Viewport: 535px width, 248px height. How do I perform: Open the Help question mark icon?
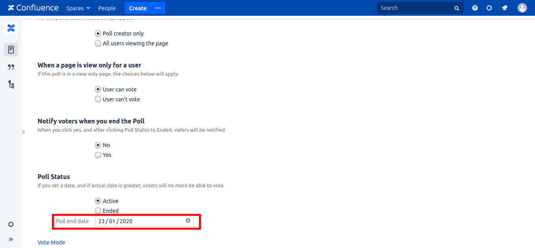click(x=475, y=8)
